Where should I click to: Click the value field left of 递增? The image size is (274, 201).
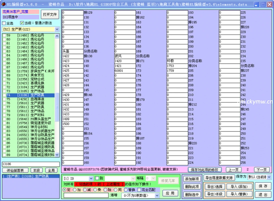coord(86,195)
